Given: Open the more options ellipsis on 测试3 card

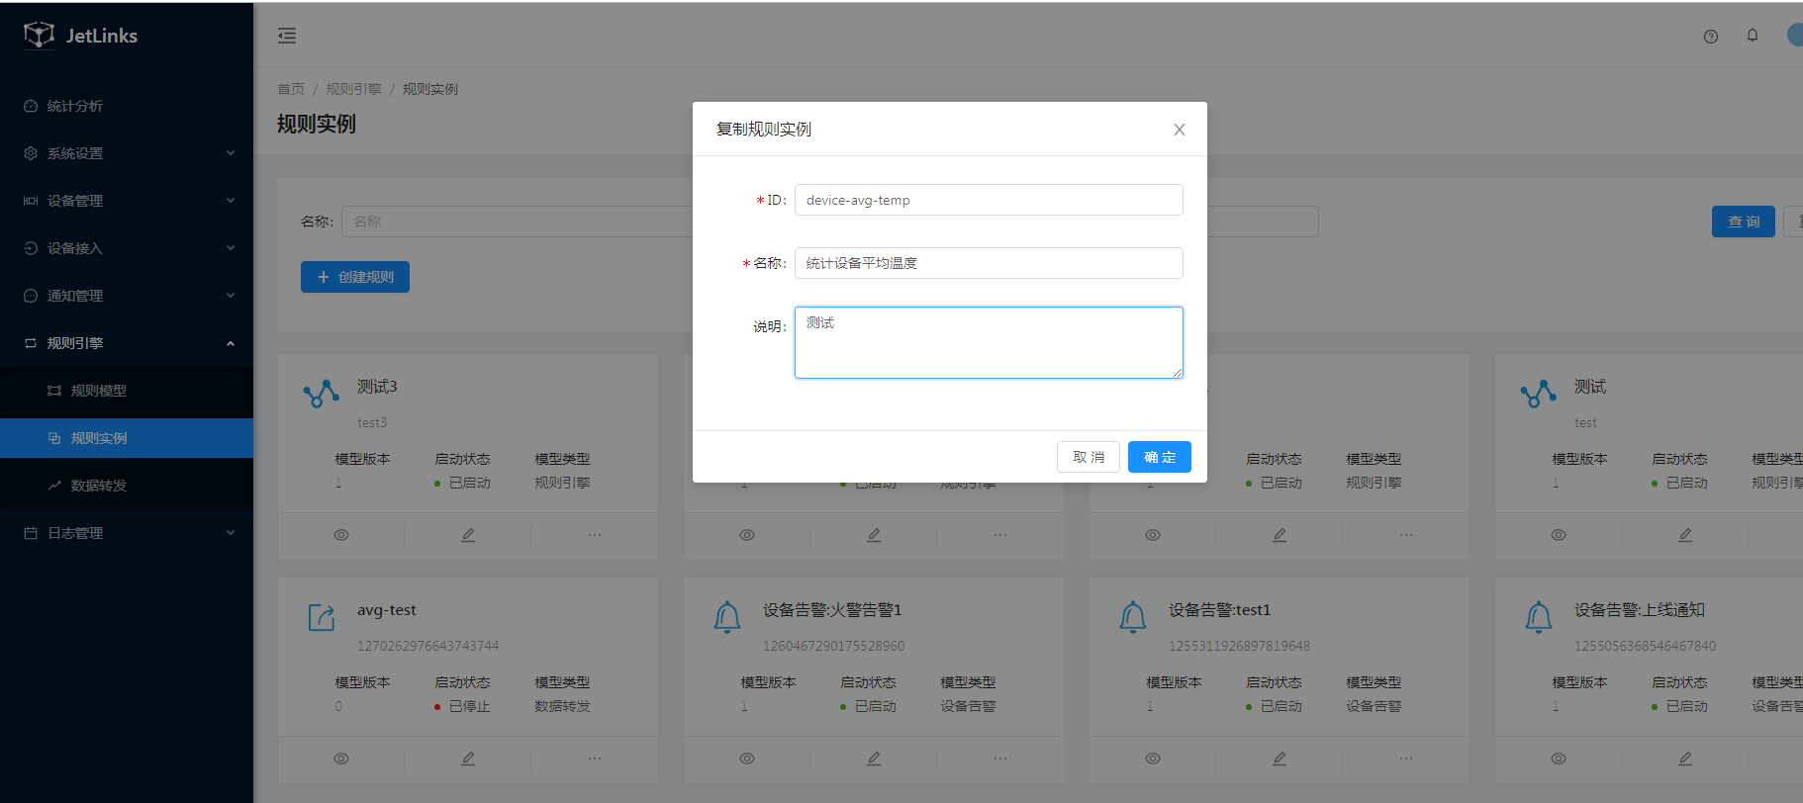Looking at the screenshot, I should click(x=595, y=535).
